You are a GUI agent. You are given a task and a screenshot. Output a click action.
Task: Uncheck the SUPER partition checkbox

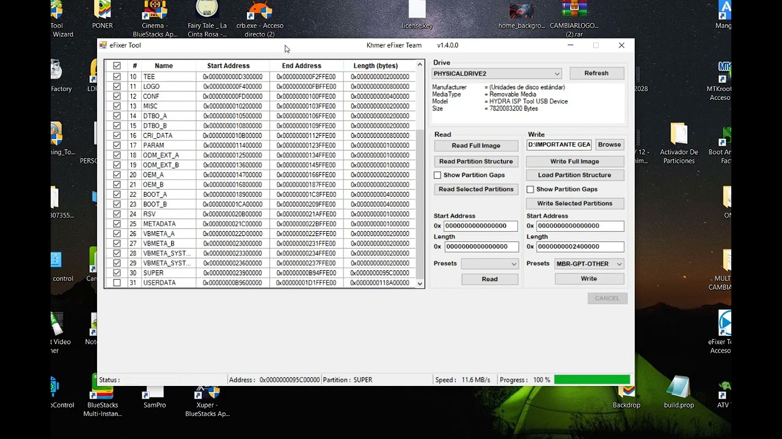117,273
